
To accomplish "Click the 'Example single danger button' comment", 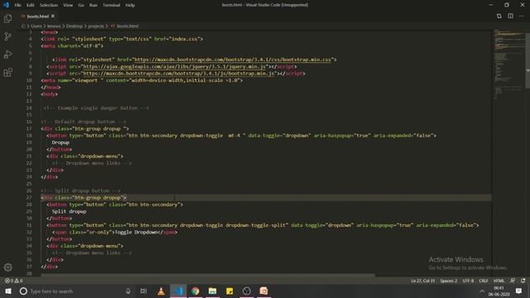I will pos(96,108).
